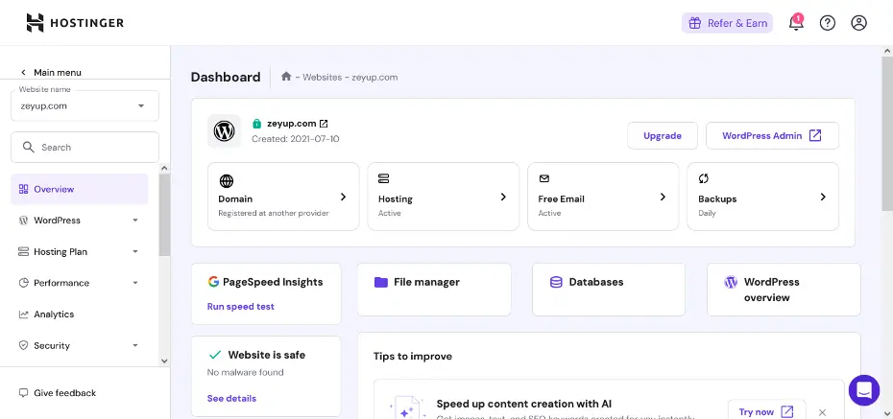Click the Hostinger logo
Viewport: 893px width, 419px height.
(x=75, y=23)
